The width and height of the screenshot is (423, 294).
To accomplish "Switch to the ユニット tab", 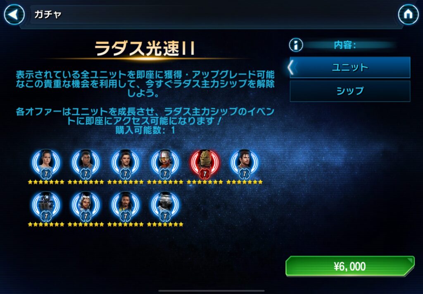I will [350, 67].
